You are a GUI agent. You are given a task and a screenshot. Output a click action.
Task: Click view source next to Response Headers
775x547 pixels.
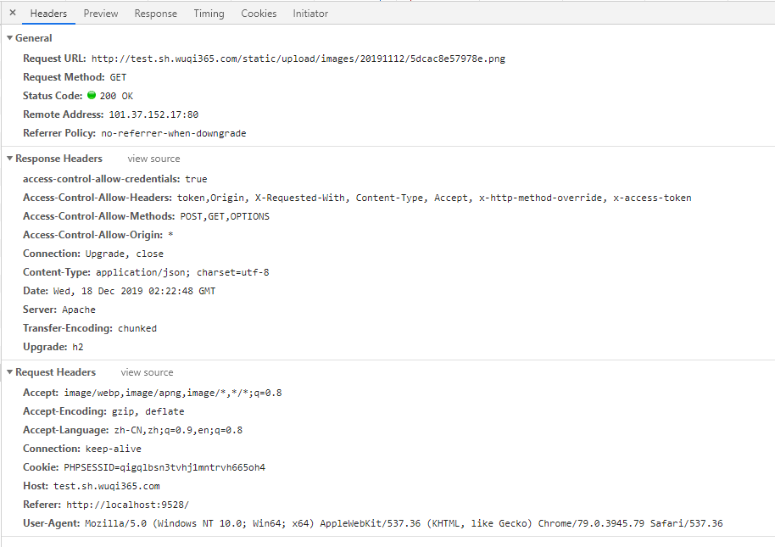coord(153,158)
